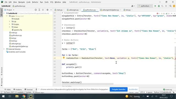Open Refactor menu
This screenshot has width=176, height=99.
pos(35,2)
